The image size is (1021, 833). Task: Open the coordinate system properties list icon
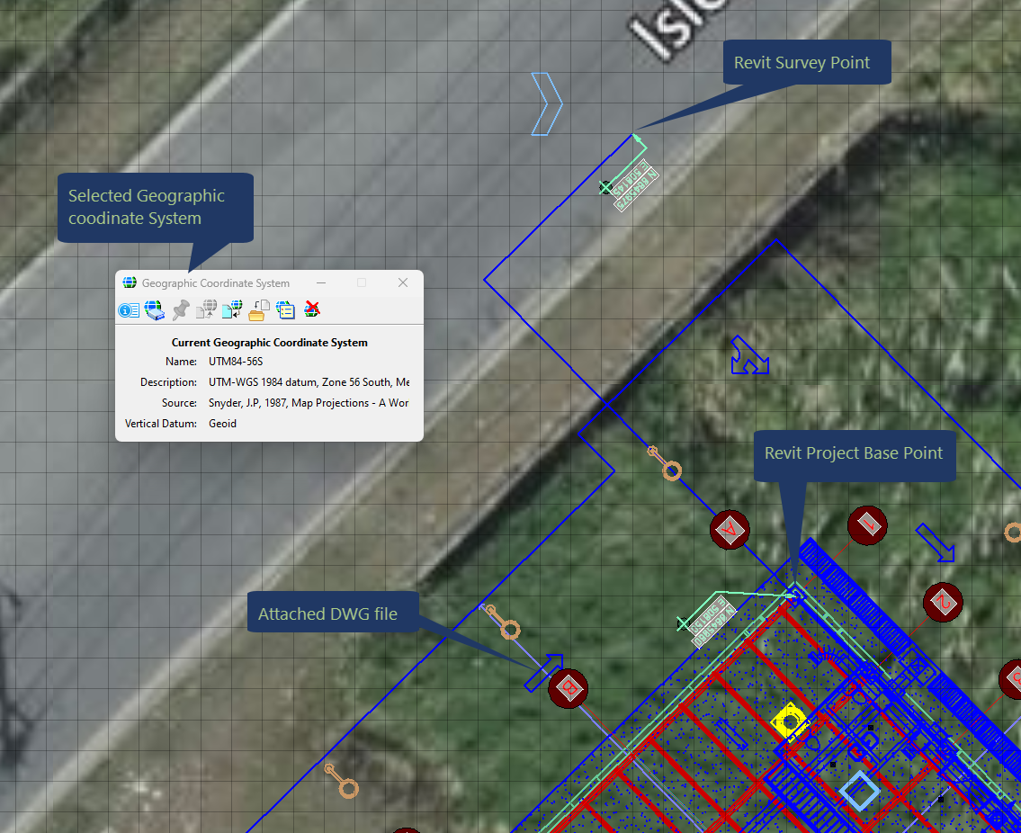(x=284, y=310)
